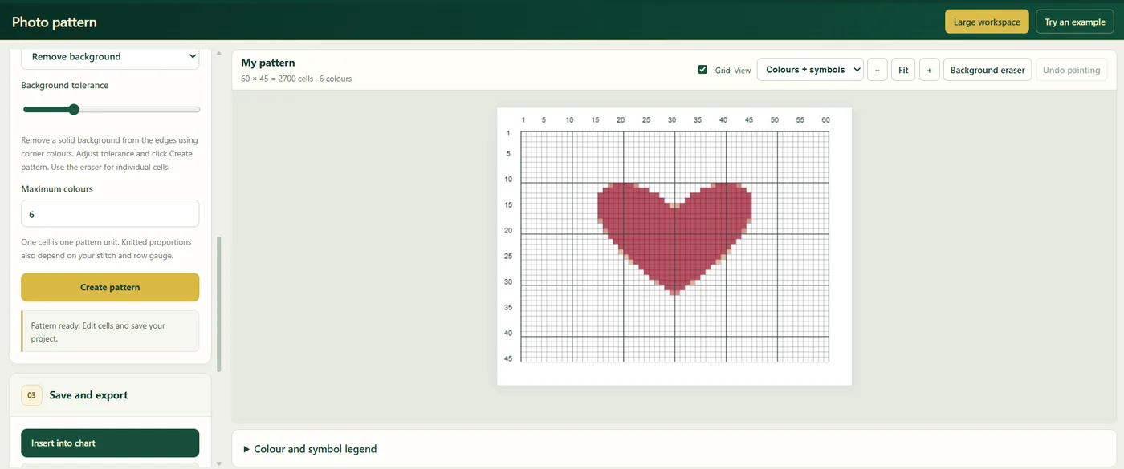
Task: Toggle the Grid checkbox
Action: 703,70
